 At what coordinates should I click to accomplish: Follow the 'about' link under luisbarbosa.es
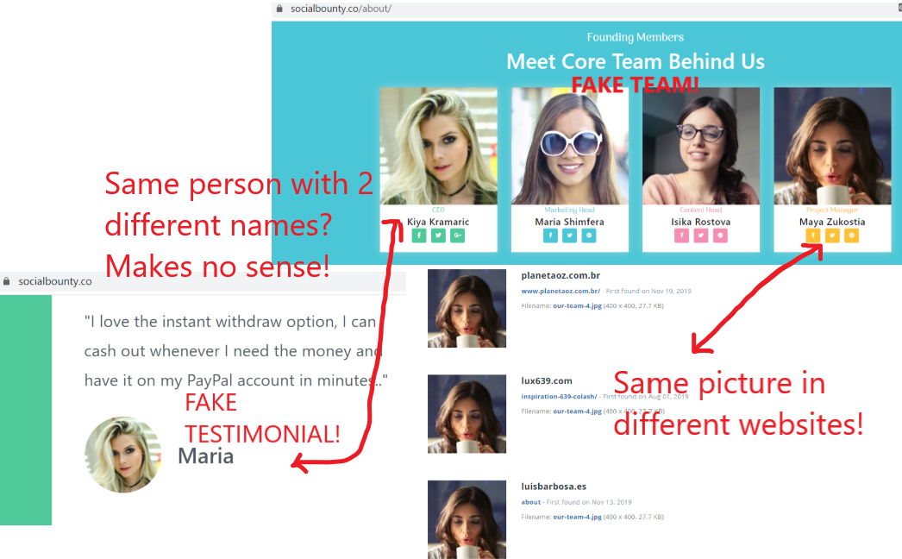530,502
